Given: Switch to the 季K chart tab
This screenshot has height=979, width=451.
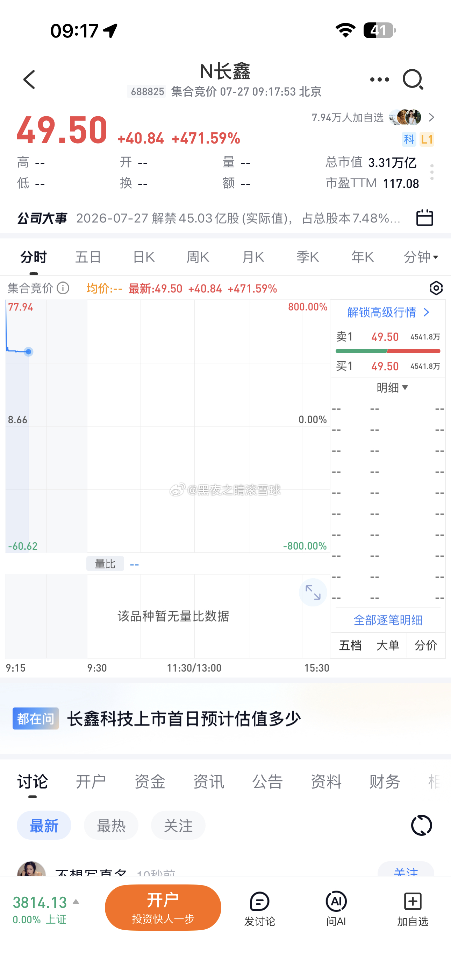Looking at the screenshot, I should click(x=308, y=257).
